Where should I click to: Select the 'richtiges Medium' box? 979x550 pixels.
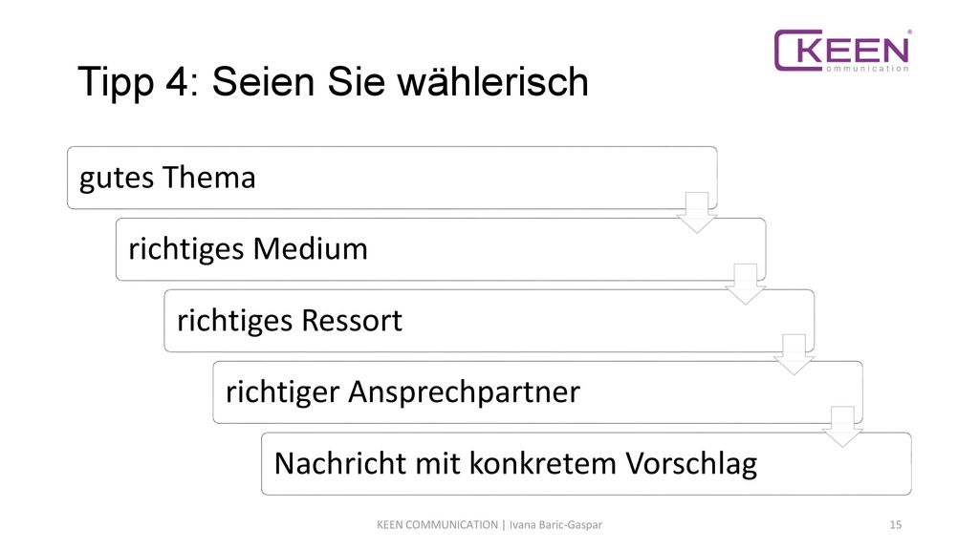tap(441, 249)
